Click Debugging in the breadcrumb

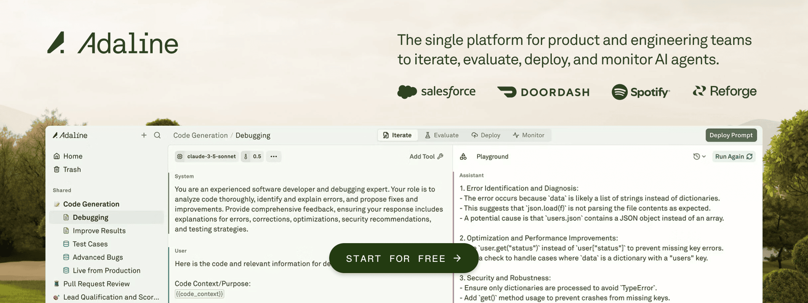click(253, 135)
